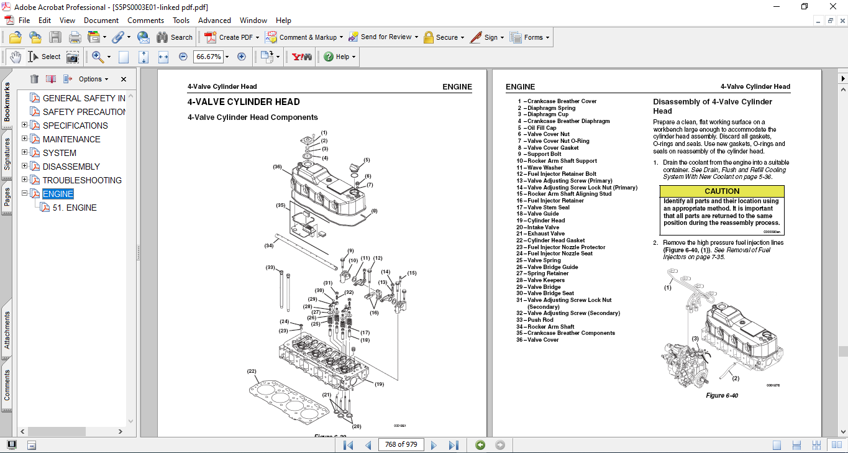Click the green Previous View arrow
This screenshot has width=848, height=453.
tap(480, 445)
